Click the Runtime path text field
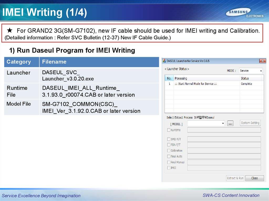This screenshot has width=269, height=201. pyautogui.click(x=224, y=130)
